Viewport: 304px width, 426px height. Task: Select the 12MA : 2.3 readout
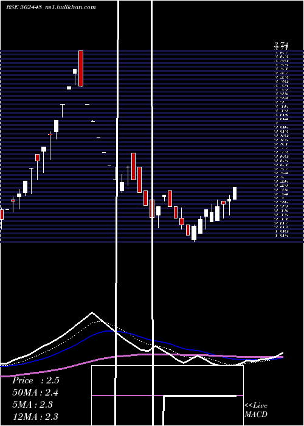click(35, 416)
